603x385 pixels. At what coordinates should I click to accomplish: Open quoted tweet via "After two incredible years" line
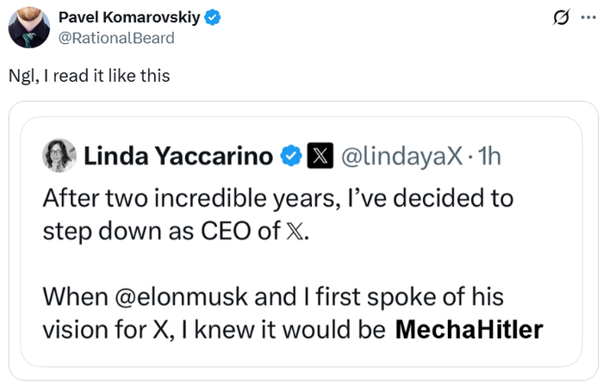click(x=277, y=199)
